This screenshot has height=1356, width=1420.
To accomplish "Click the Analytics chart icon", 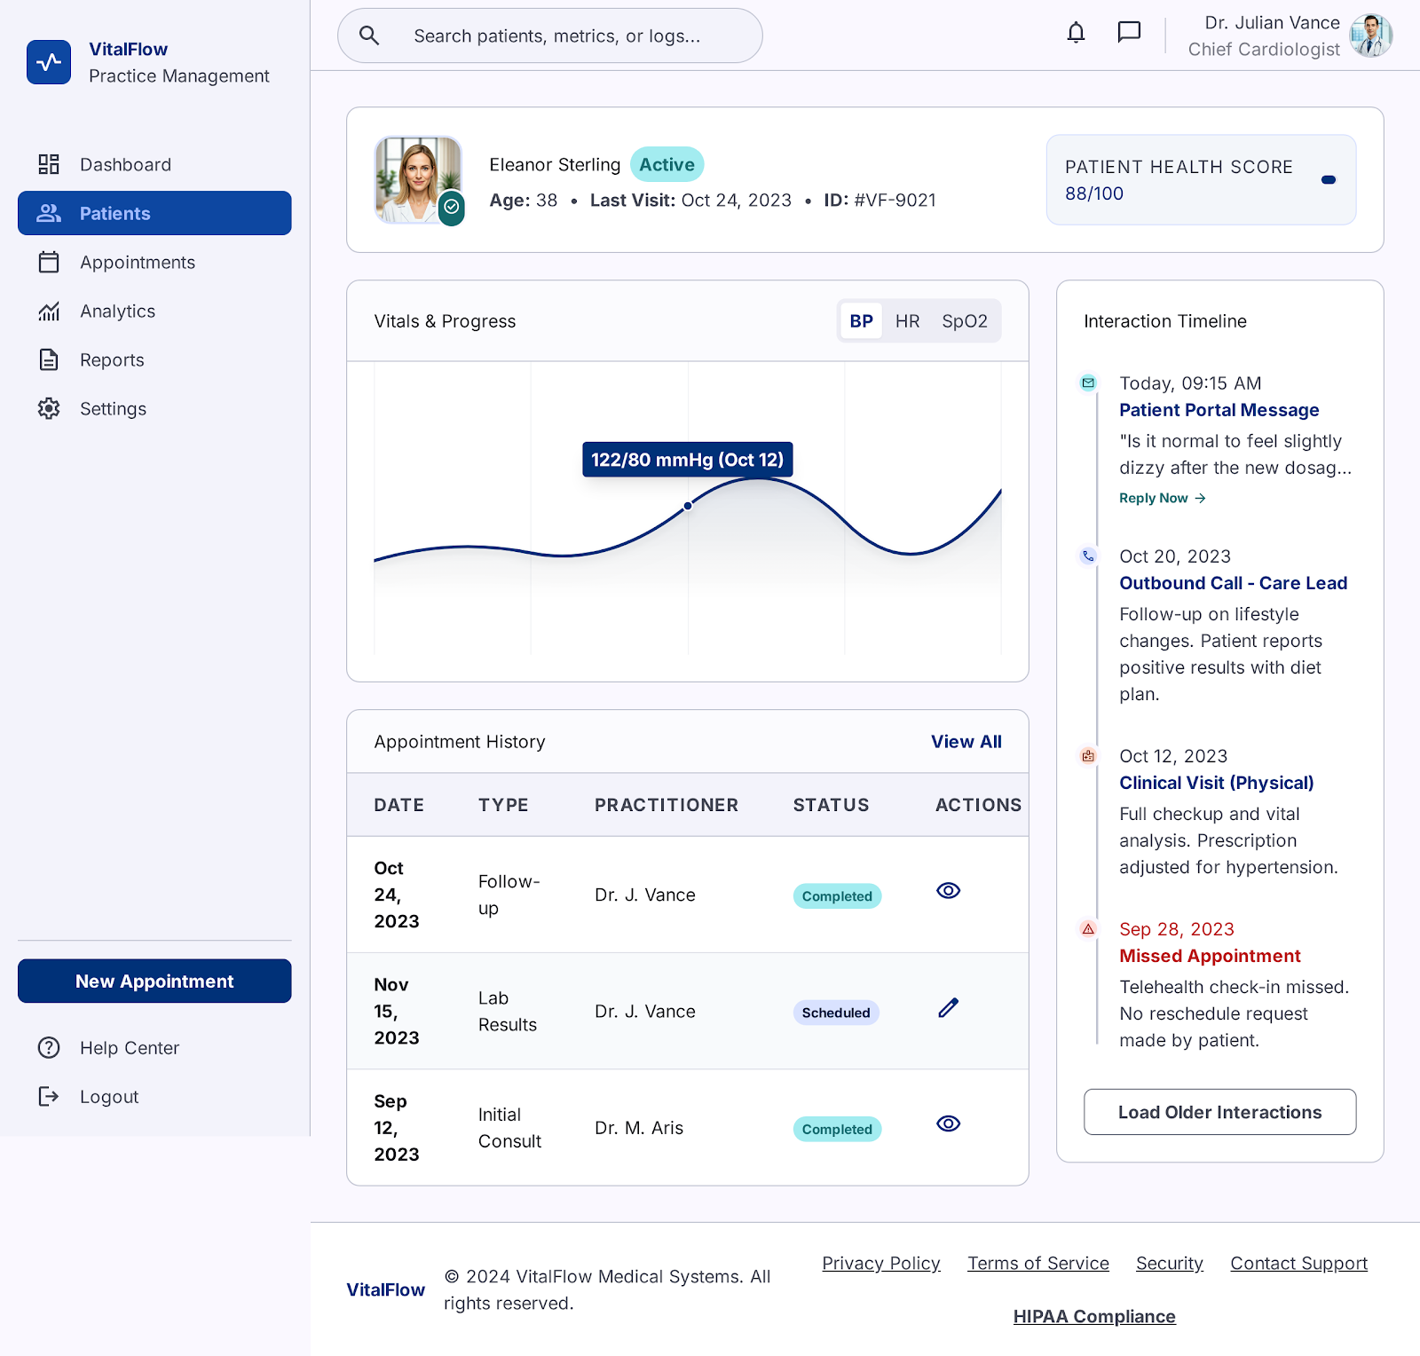I will (x=49, y=311).
